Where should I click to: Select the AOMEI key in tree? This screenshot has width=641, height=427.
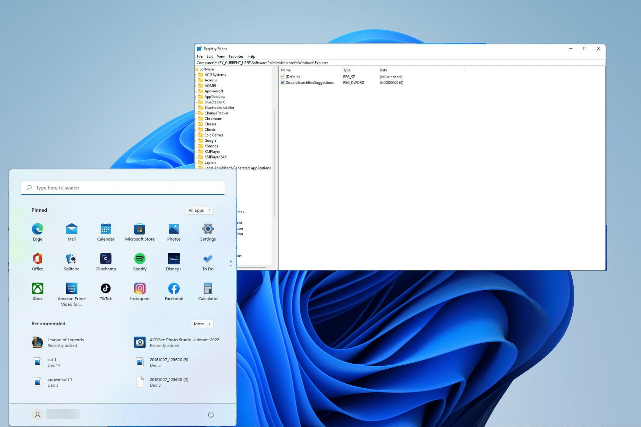point(210,86)
